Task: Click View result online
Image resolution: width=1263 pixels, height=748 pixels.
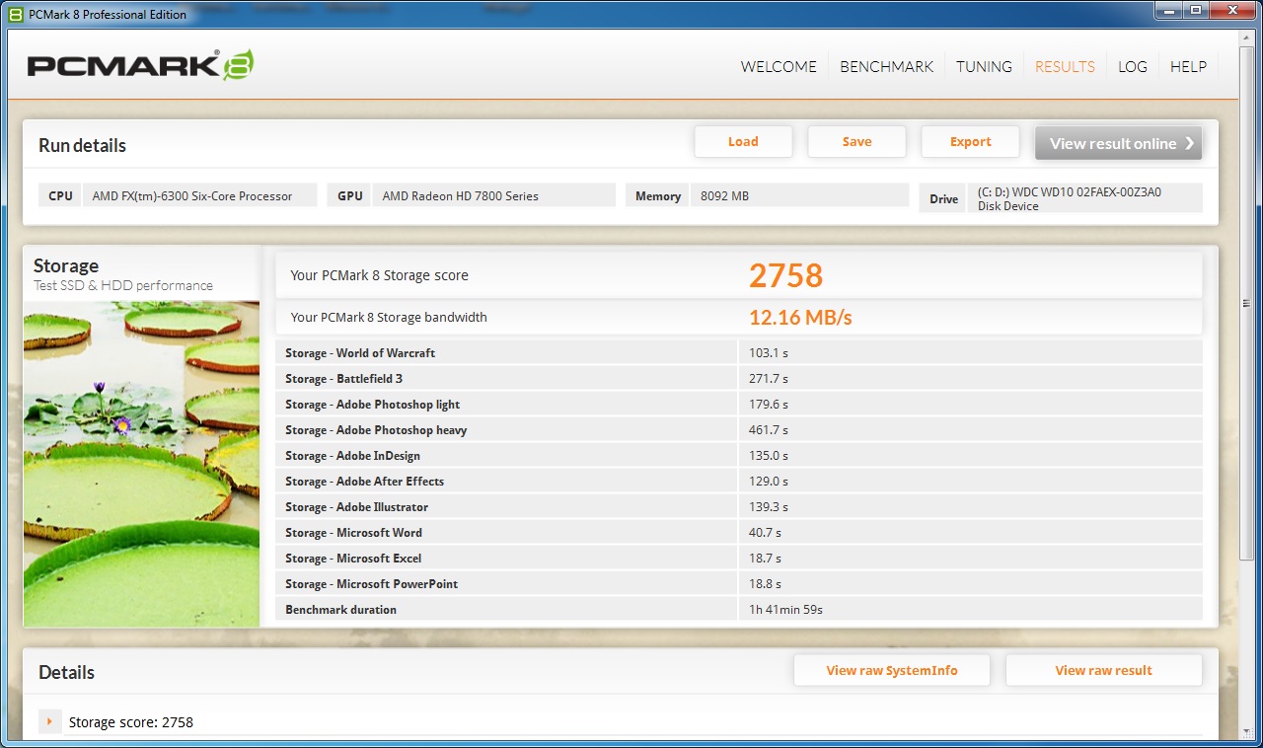Action: click(x=1119, y=143)
